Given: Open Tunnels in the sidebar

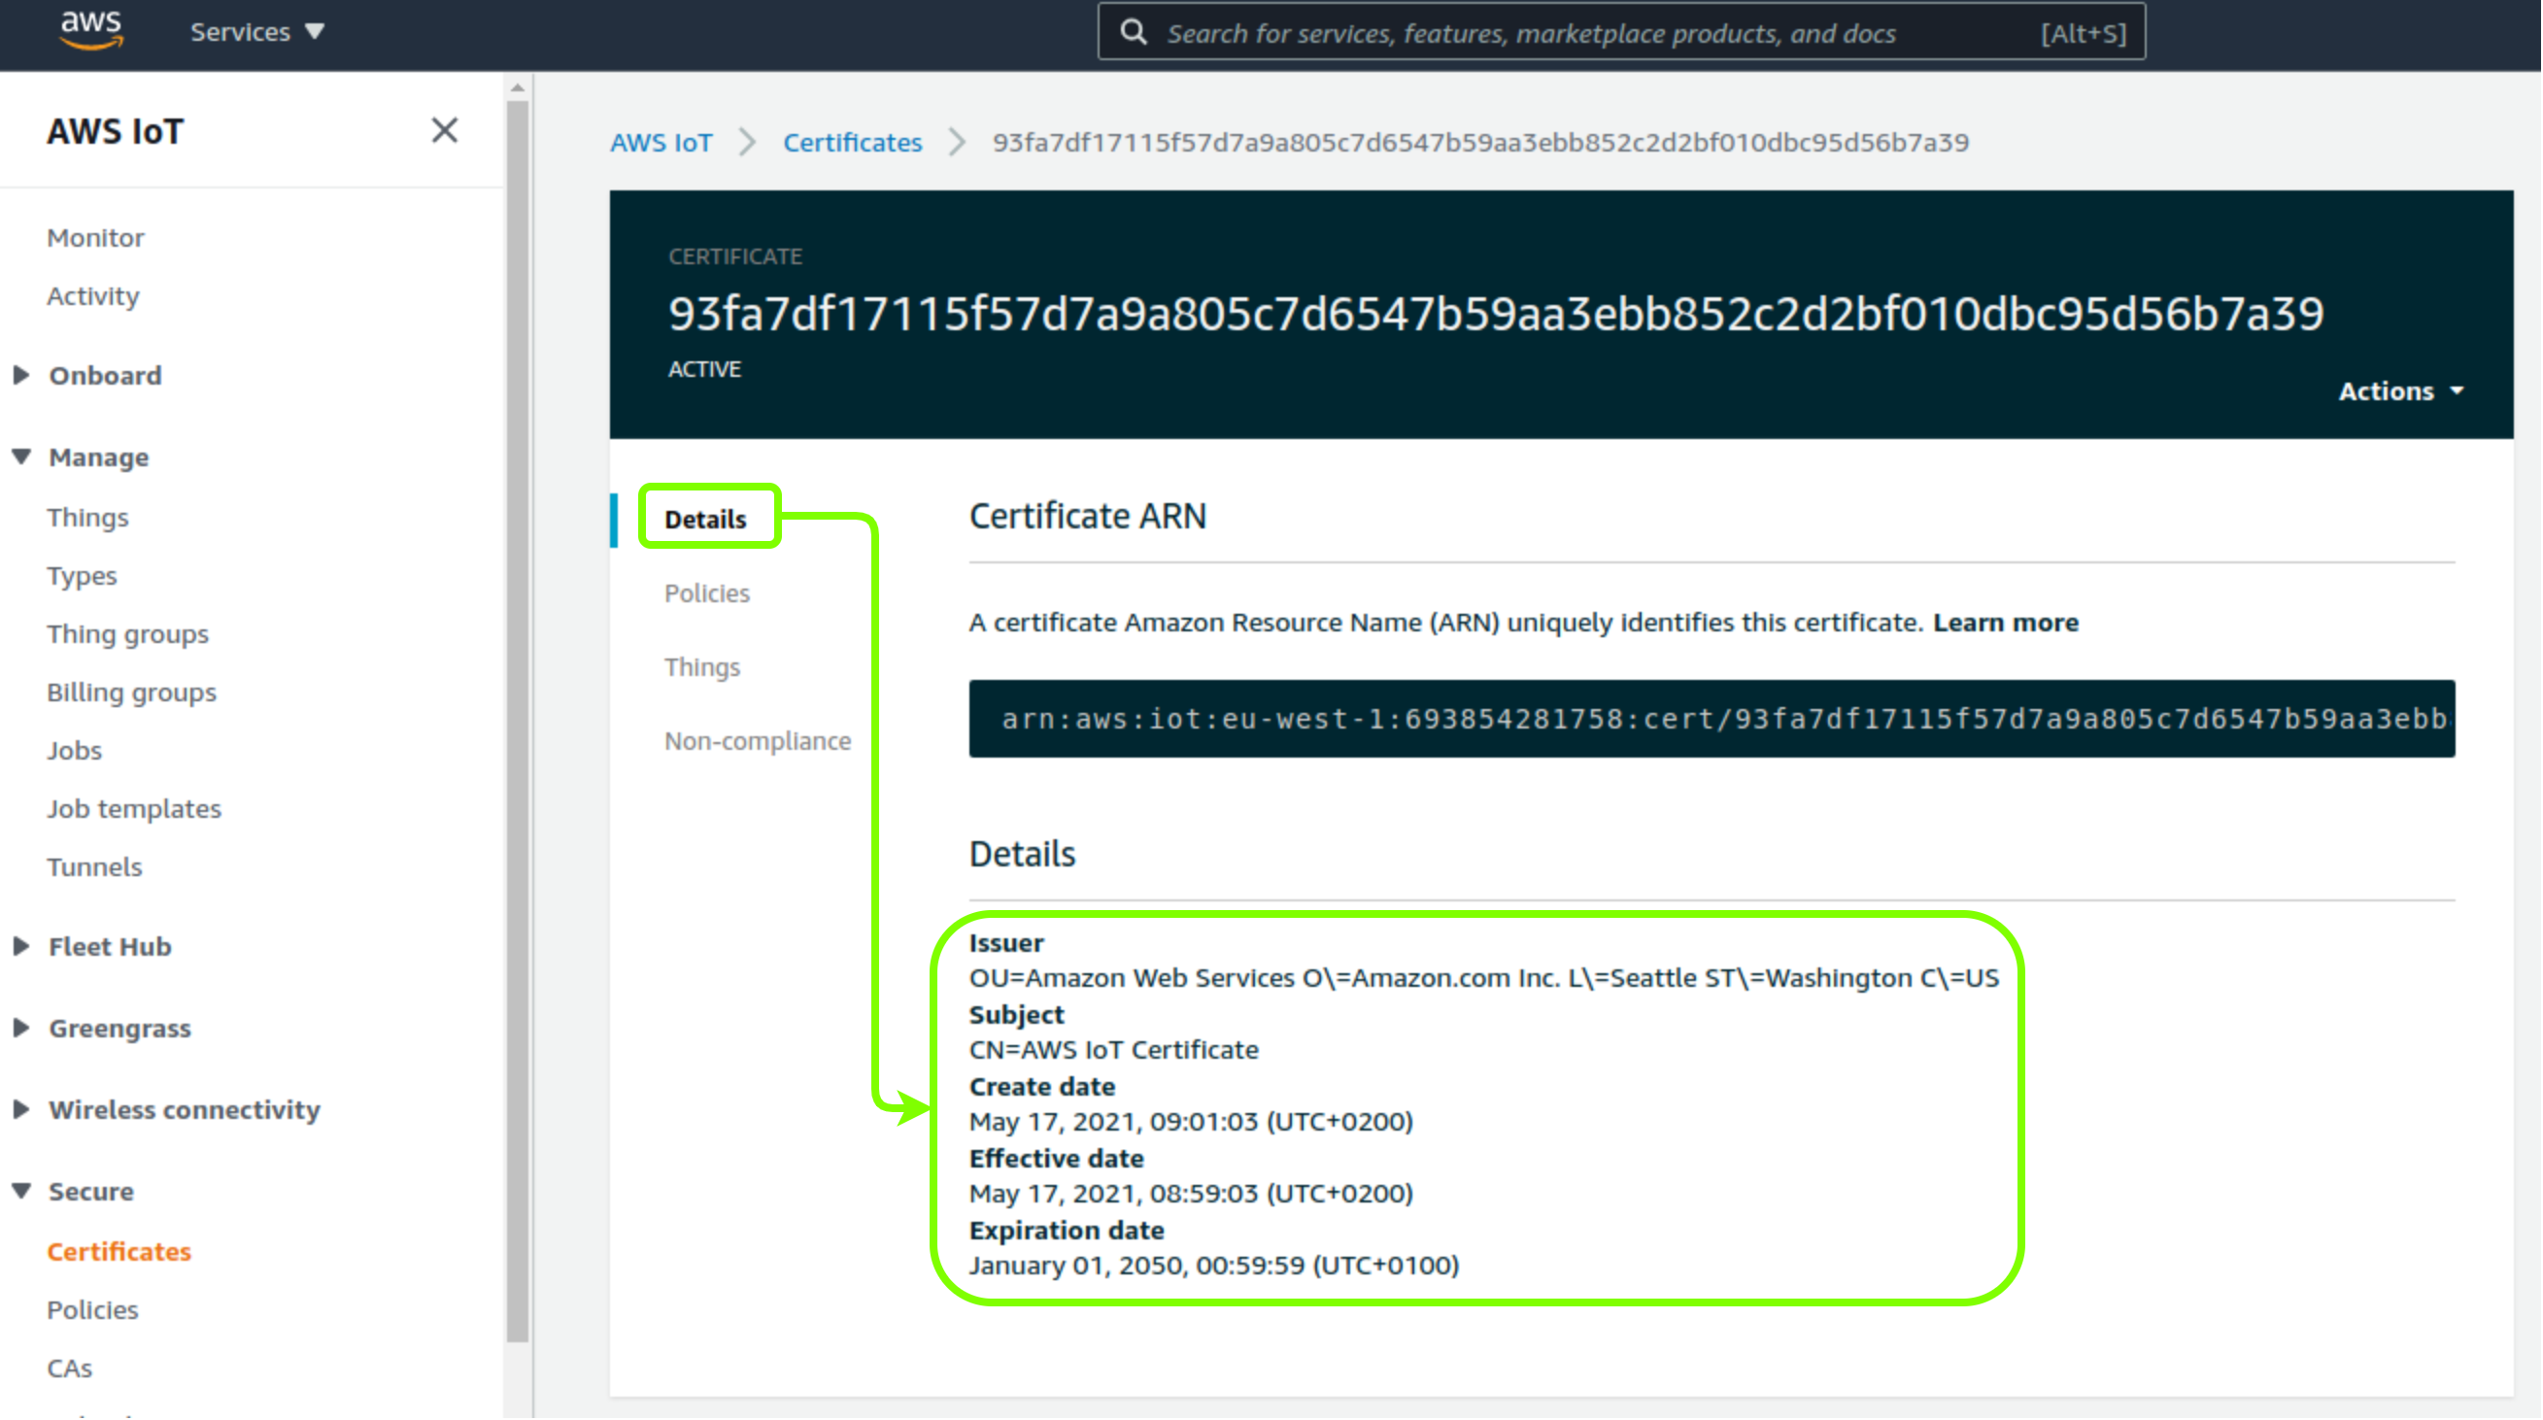Looking at the screenshot, I should point(95,867).
